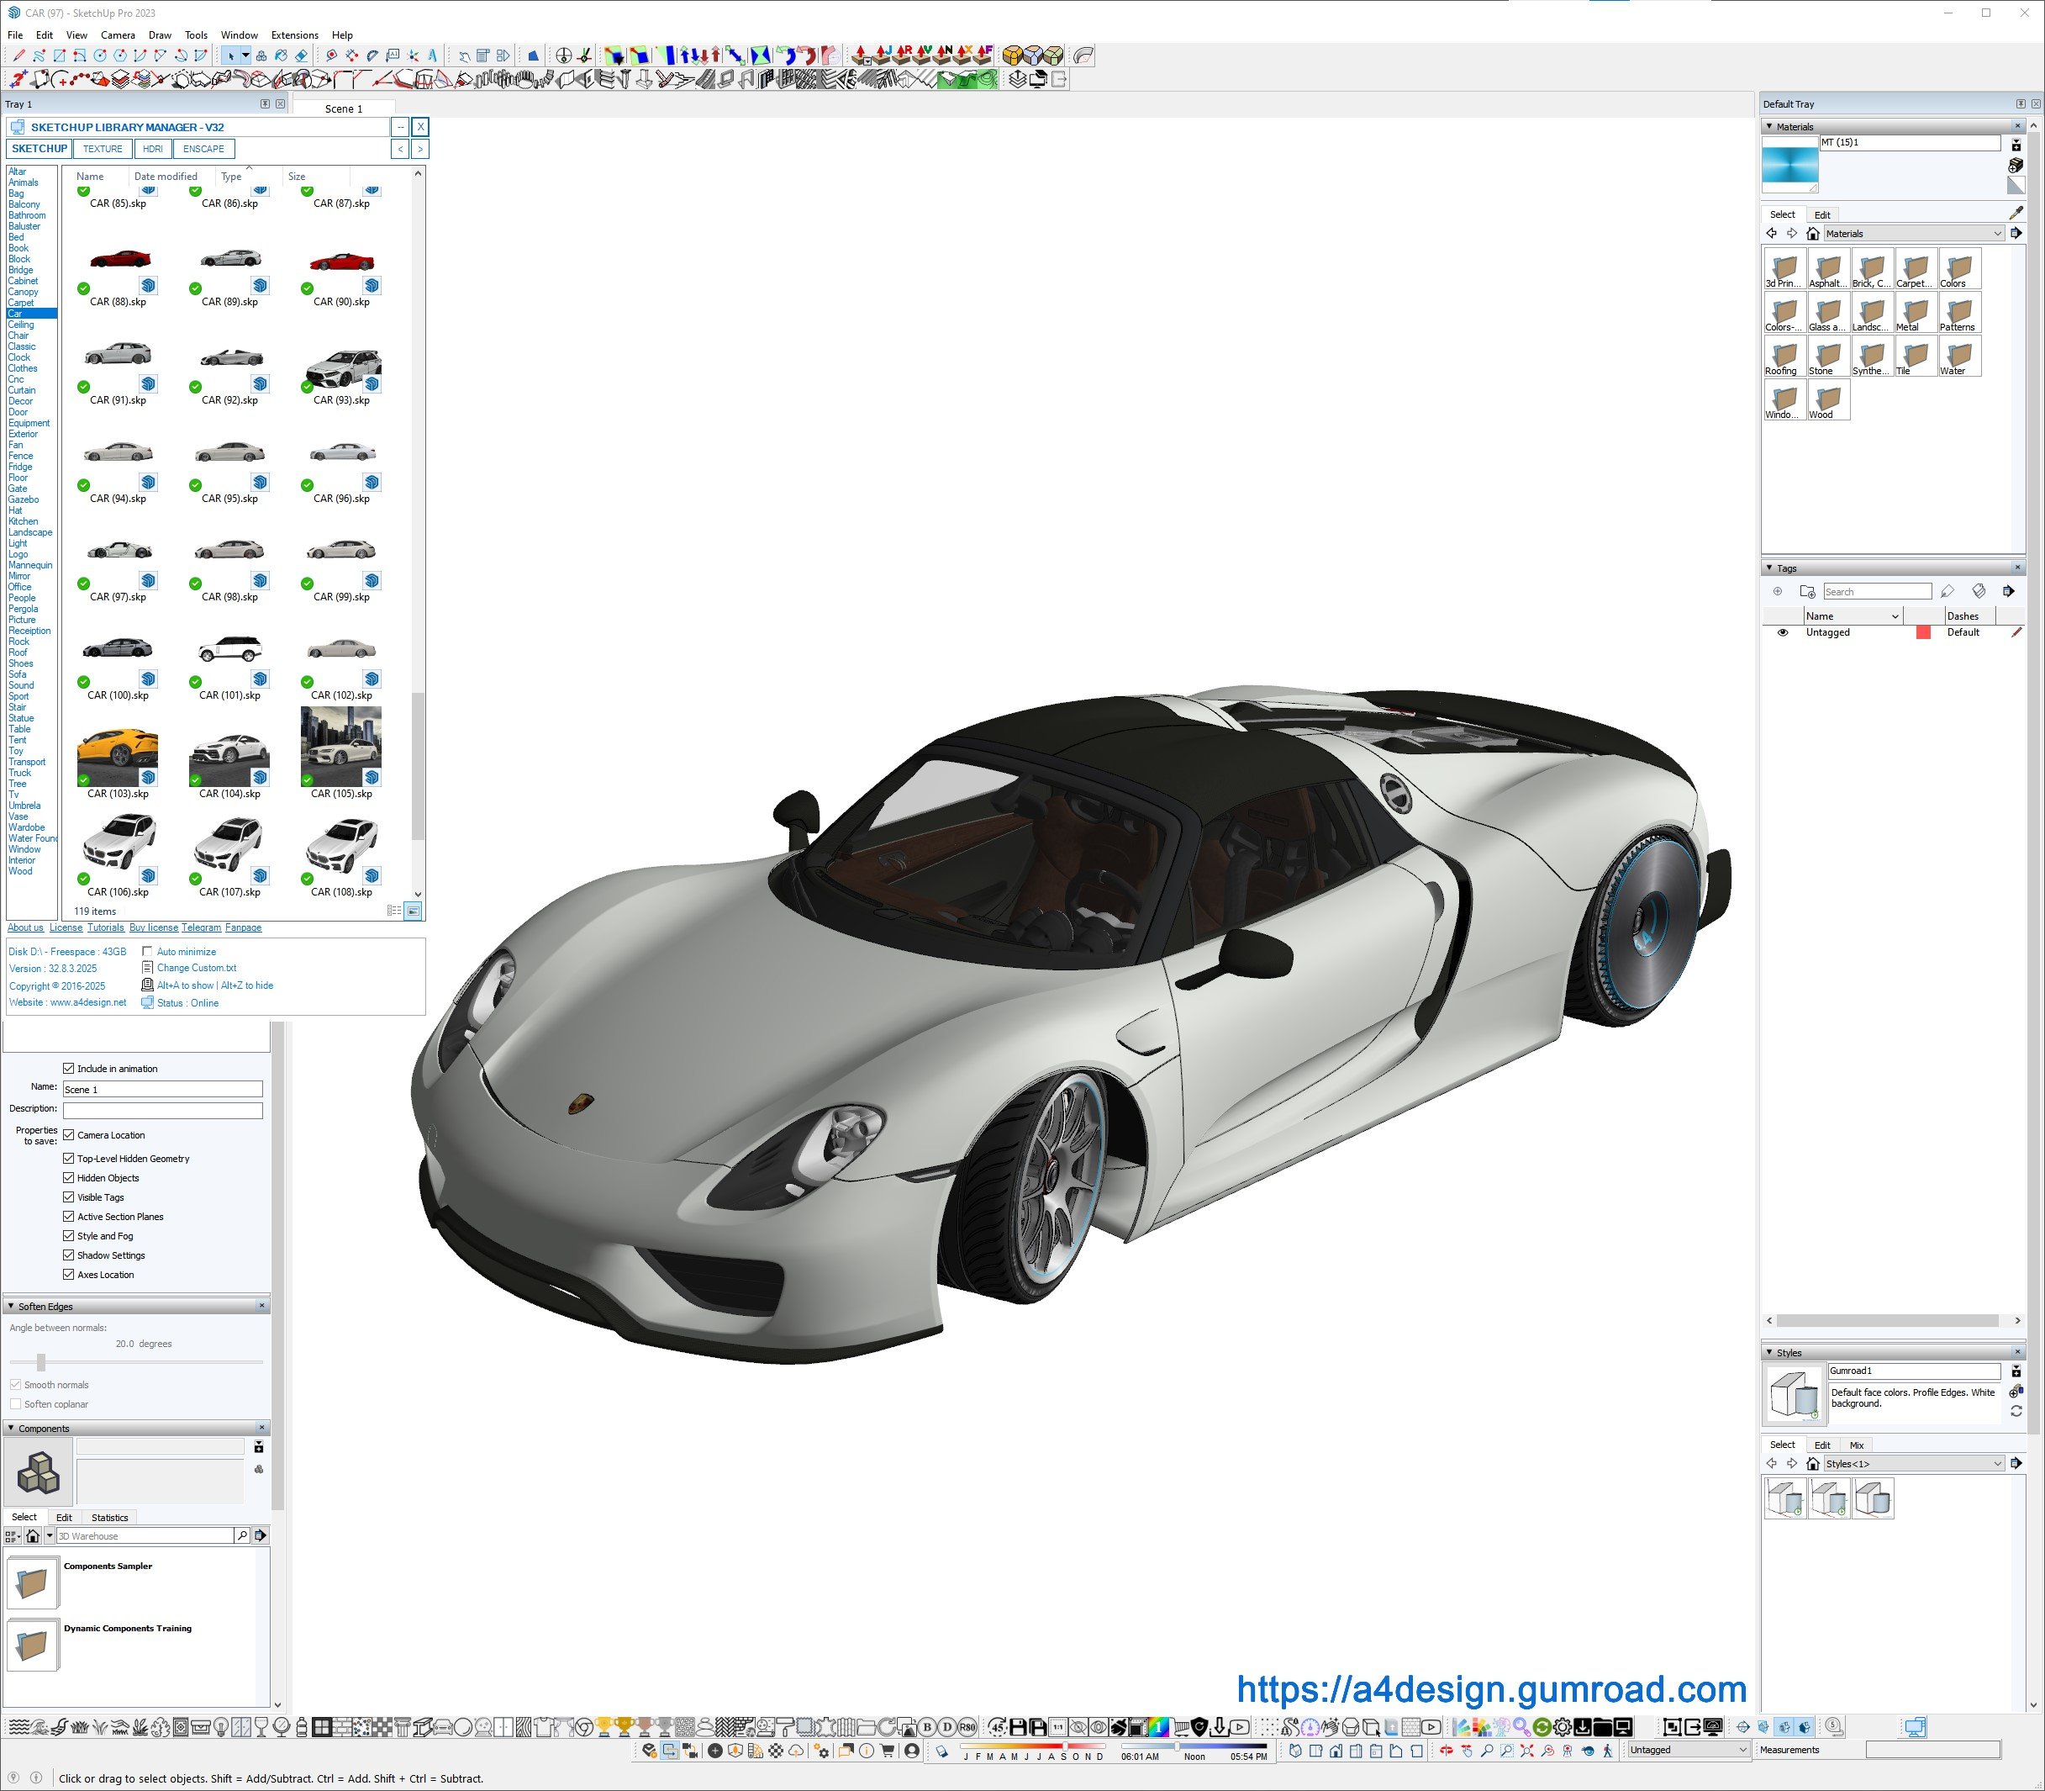Click the Buy license link

[x=153, y=927]
